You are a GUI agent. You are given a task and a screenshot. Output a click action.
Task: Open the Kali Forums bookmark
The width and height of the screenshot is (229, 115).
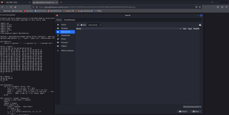(40, 11)
